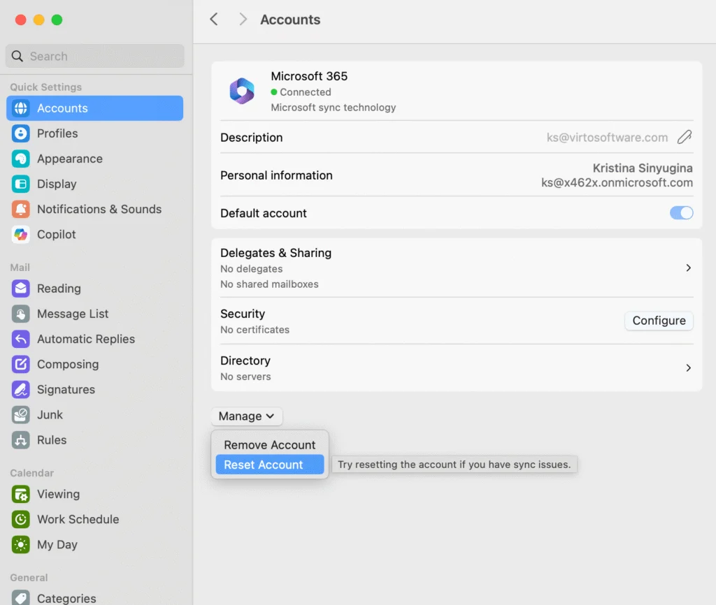Choose Remove Account from the menu
The height and width of the screenshot is (605, 716).
coord(269,445)
